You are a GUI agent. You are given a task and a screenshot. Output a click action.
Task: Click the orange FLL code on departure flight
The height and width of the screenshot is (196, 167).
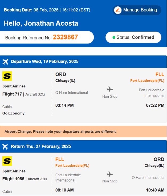pyautogui.click(x=160, y=74)
